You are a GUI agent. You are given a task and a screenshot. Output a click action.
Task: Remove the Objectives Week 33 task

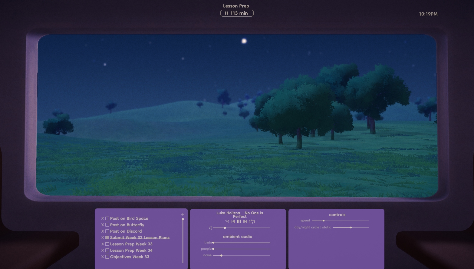[103, 257]
